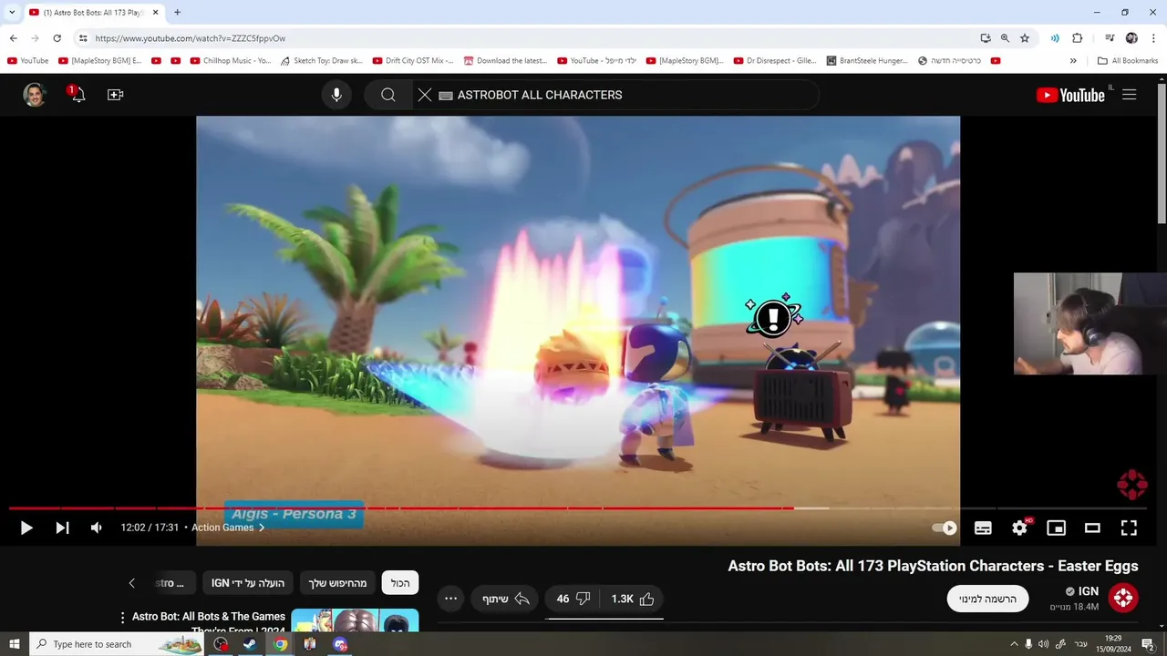This screenshot has height=656, width=1167.
Task: Click the IGN watermark on the video
Action: tap(1131, 485)
